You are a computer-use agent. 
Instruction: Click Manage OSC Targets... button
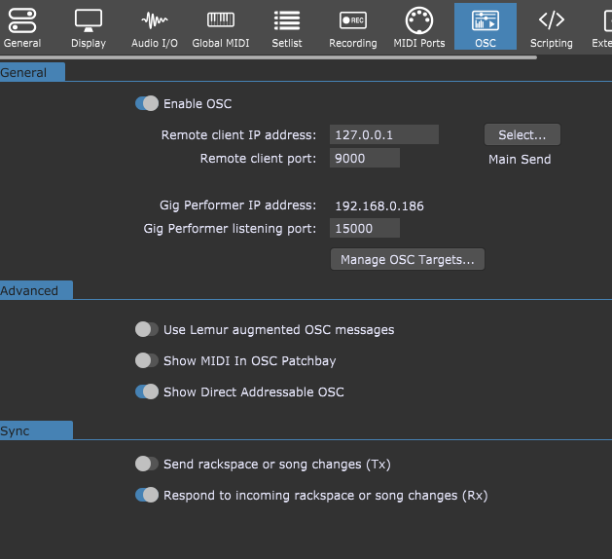408,260
